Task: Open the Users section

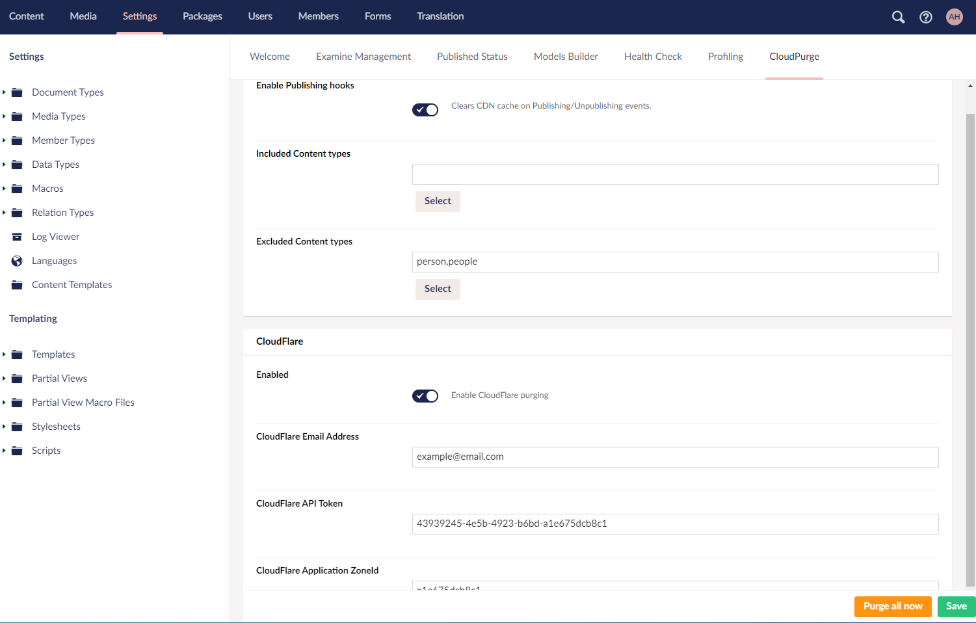Action: tap(260, 16)
